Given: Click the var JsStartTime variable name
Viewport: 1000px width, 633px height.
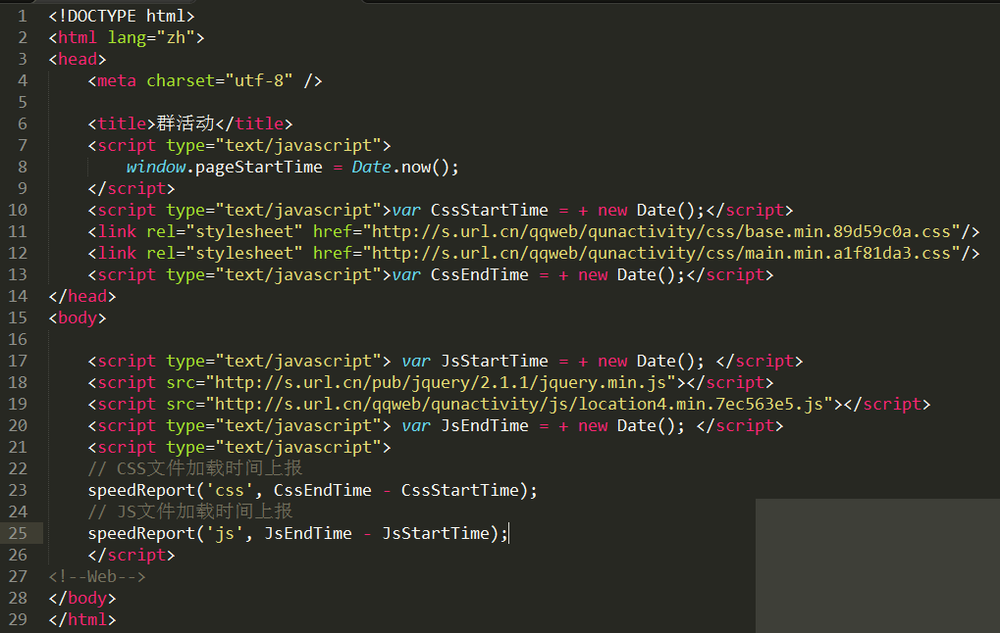Looking at the screenshot, I should (495, 361).
